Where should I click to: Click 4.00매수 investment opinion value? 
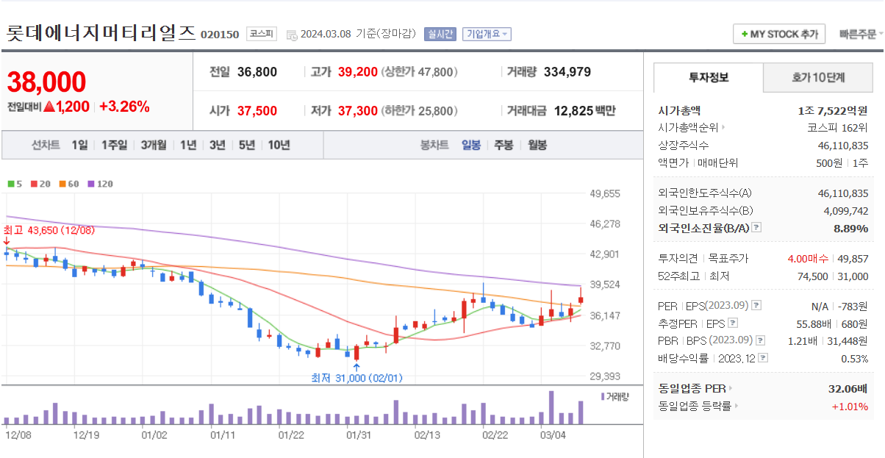(808, 259)
